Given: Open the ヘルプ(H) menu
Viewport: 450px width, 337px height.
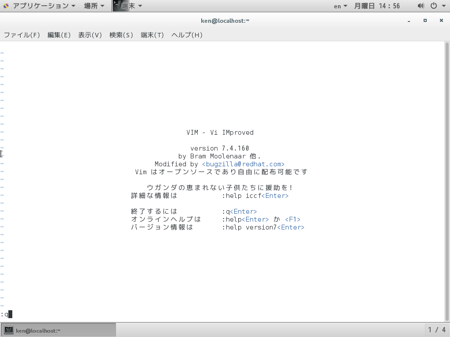Looking at the screenshot, I should coord(187,35).
